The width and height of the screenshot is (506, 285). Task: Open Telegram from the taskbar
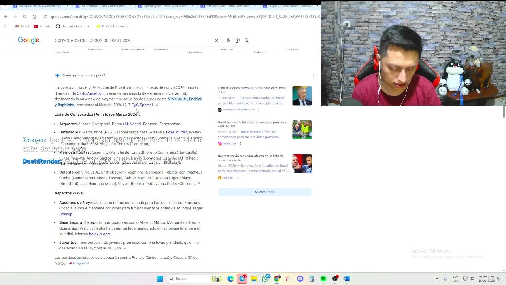click(x=242, y=279)
